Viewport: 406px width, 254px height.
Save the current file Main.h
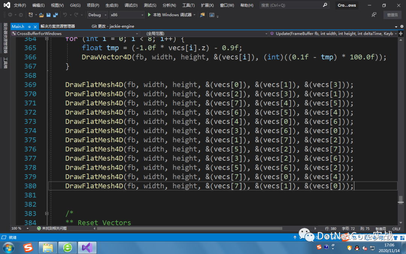click(x=48, y=15)
